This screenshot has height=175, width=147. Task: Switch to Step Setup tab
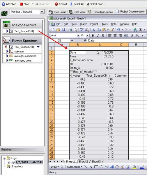pyautogui.click(x=58, y=12)
